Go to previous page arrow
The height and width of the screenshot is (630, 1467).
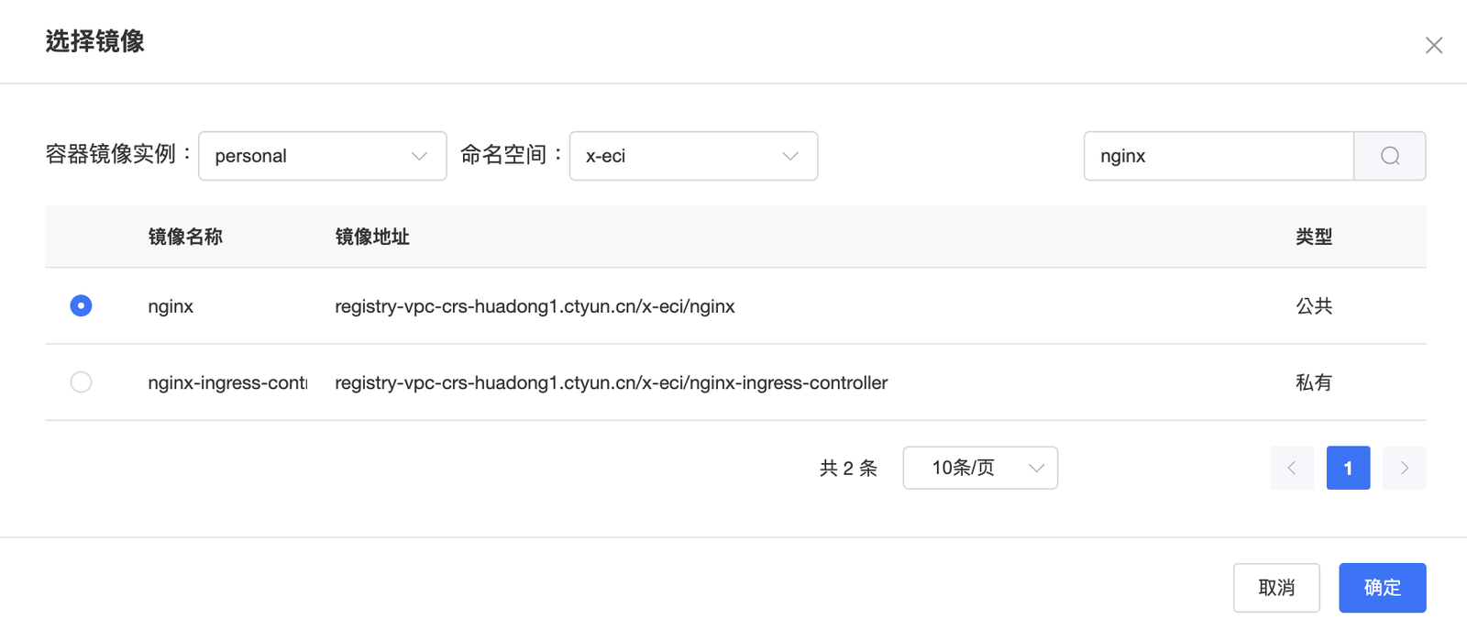1292,468
